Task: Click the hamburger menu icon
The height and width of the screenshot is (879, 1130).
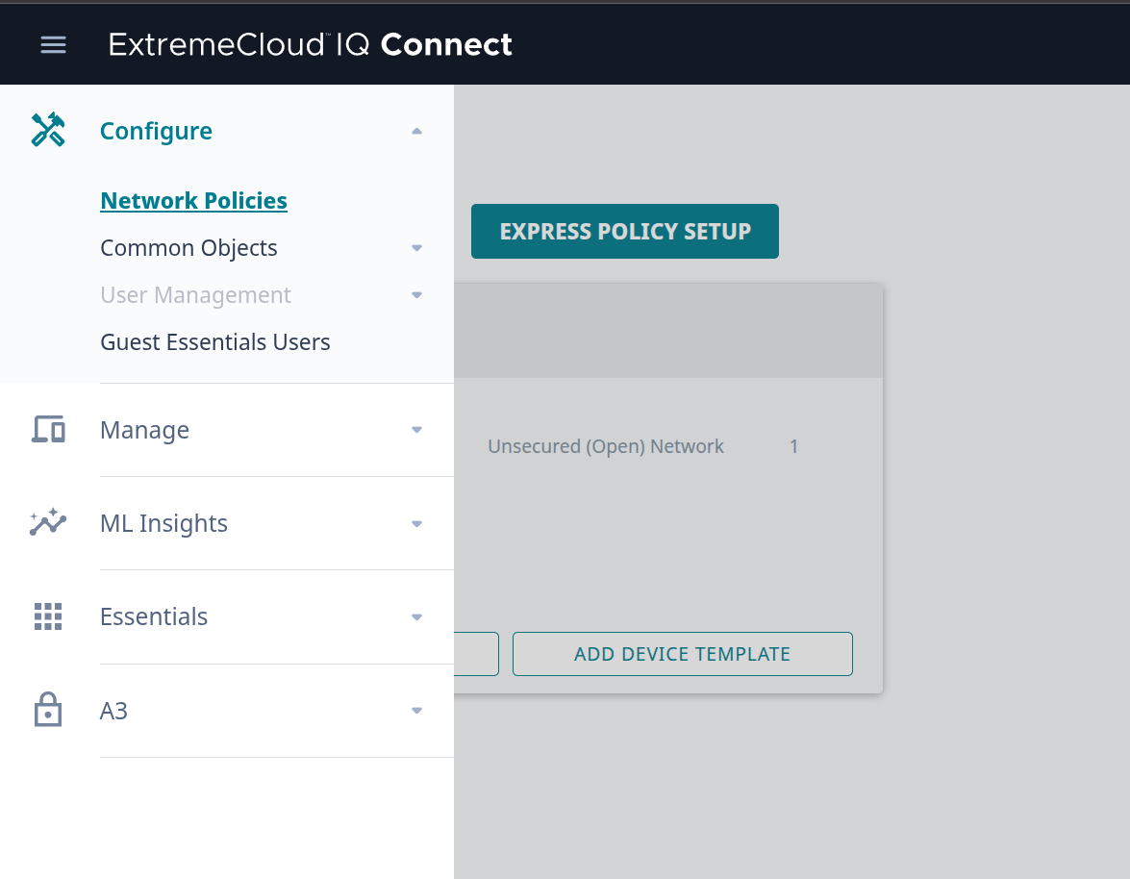Action: click(53, 44)
